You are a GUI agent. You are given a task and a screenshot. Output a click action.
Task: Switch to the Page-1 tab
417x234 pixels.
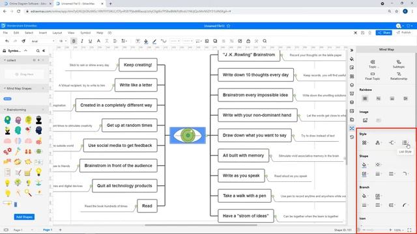tap(48, 229)
